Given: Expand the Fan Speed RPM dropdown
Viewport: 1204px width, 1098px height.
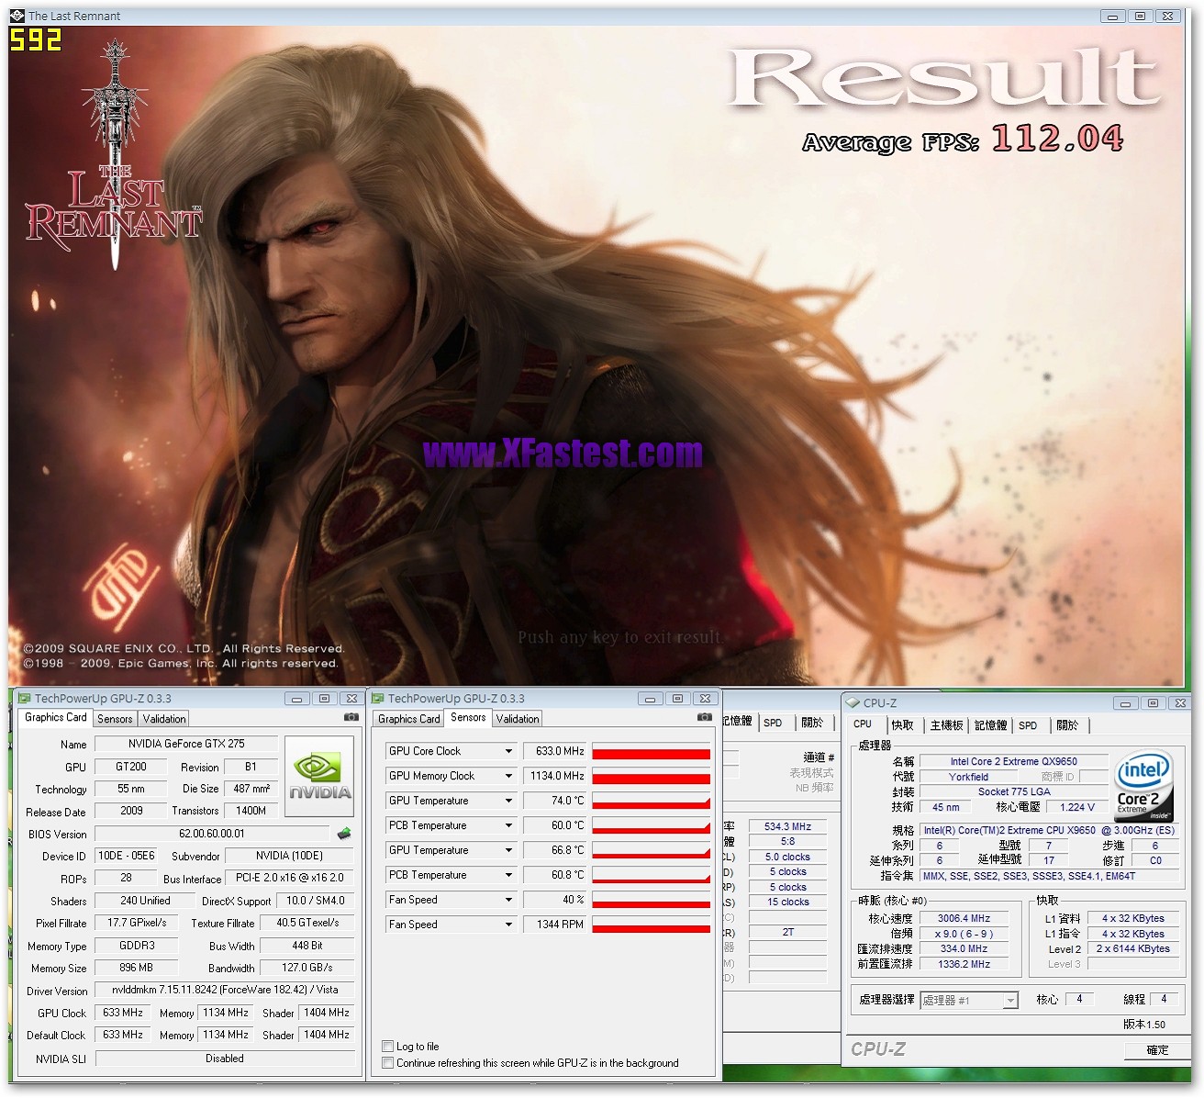Looking at the screenshot, I should tap(508, 924).
